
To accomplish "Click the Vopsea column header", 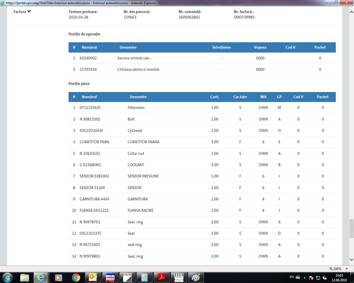I will tap(260, 47).
